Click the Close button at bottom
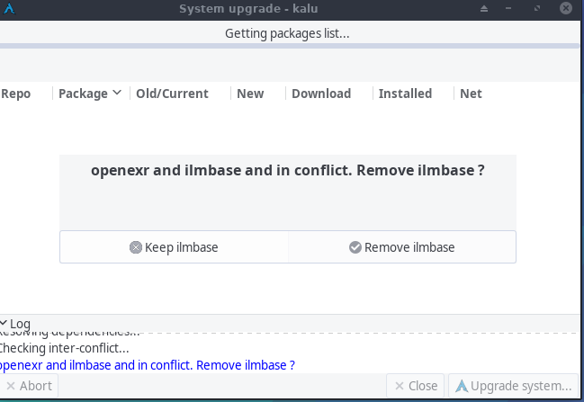This screenshot has width=584, height=402. pyautogui.click(x=416, y=386)
